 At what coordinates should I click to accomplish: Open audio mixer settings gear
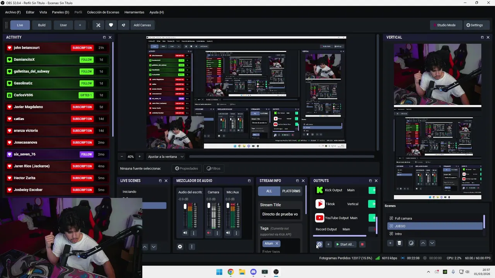(180, 247)
